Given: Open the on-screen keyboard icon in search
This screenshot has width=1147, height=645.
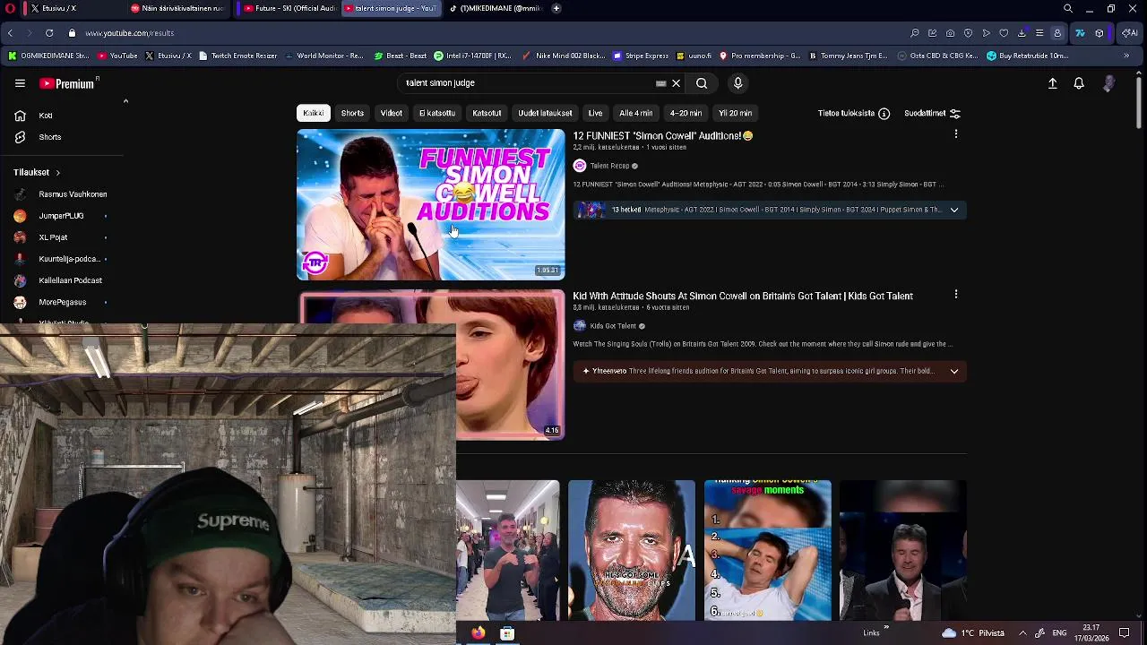Looking at the screenshot, I should coord(661,83).
